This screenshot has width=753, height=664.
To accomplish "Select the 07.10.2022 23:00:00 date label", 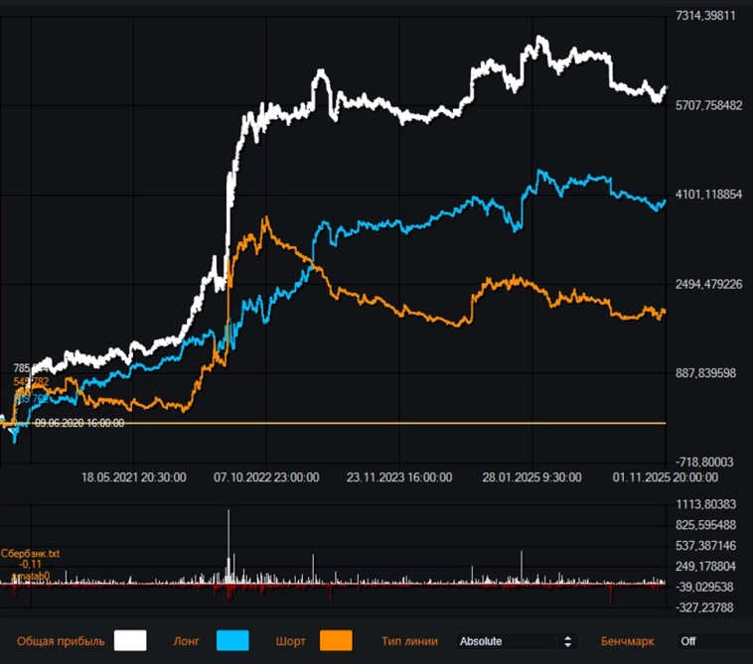I will tap(266, 477).
